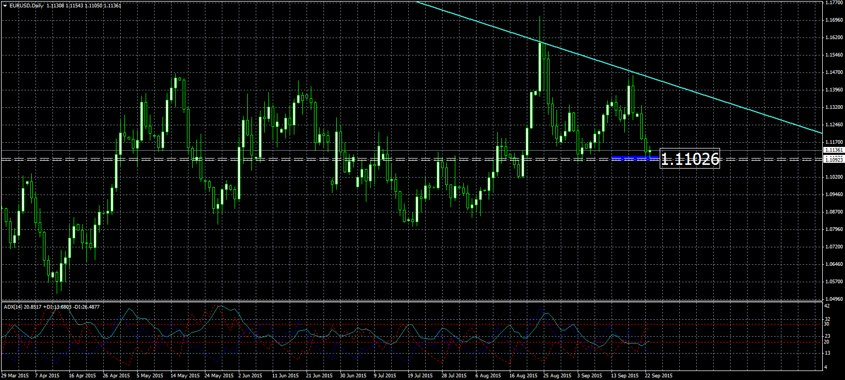This screenshot has width=845, height=380.
Task: Open the dropdown triangle beside EURUSD,Daily
Action: [x=5, y=6]
